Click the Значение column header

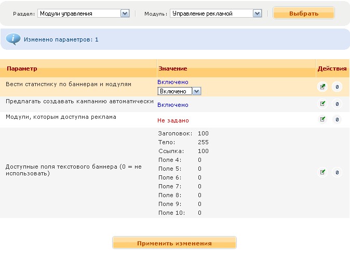click(172, 68)
